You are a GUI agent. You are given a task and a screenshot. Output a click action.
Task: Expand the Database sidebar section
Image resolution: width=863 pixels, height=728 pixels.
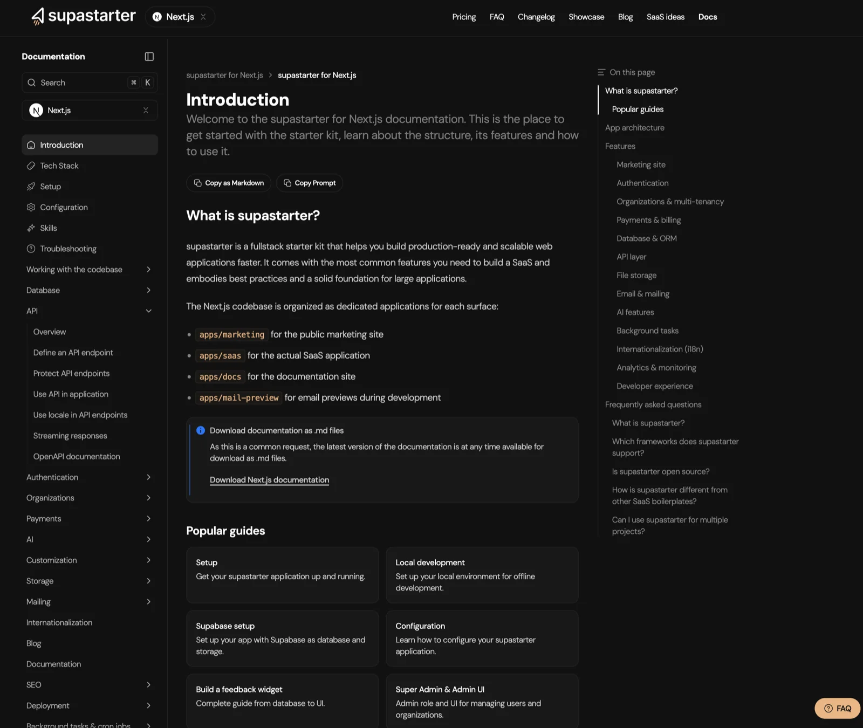(90, 290)
